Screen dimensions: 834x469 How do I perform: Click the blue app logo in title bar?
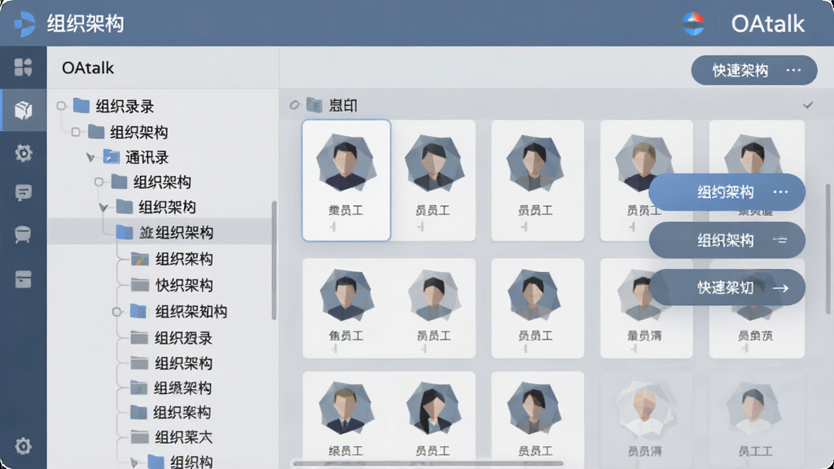(24, 24)
